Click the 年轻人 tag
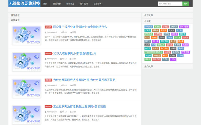Image resolution: width=201 pixels, height=125 pixels. point(156,48)
